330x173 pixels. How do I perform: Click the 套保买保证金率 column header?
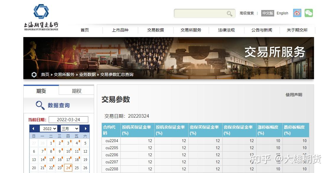pyautogui.click(x=205, y=130)
